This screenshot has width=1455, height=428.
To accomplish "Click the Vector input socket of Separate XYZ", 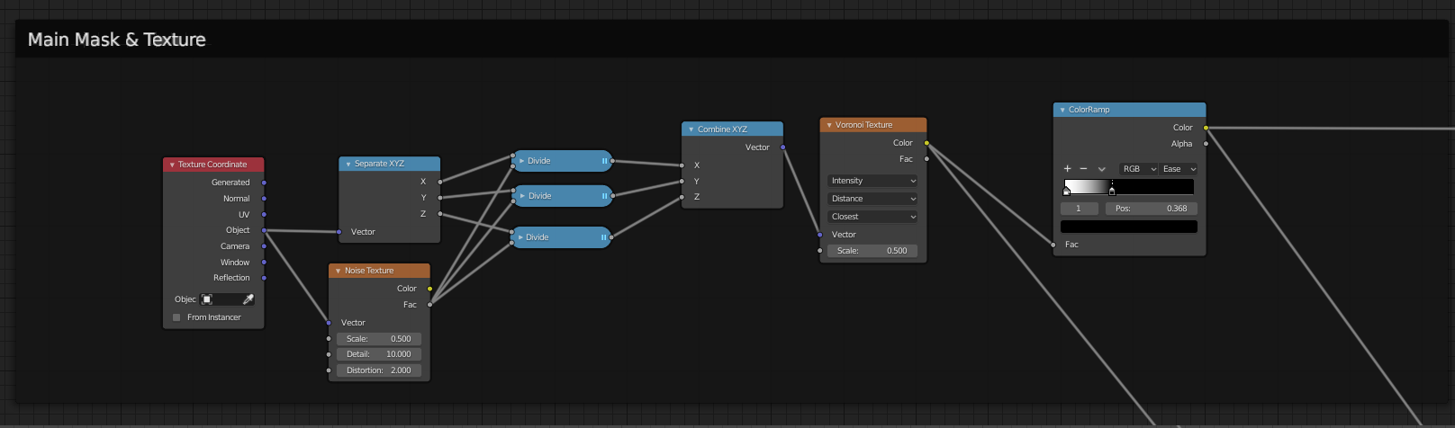I will [339, 232].
